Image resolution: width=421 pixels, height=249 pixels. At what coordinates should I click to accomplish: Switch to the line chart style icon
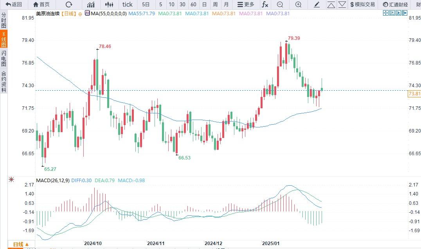click(x=91, y=5)
